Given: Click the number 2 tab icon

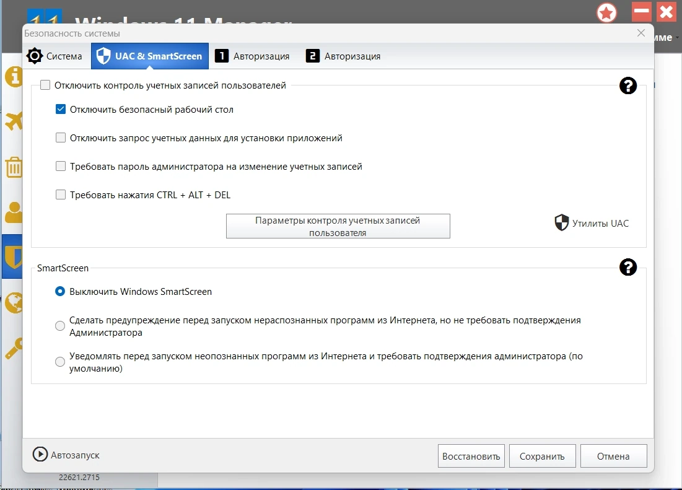Looking at the screenshot, I should (312, 56).
